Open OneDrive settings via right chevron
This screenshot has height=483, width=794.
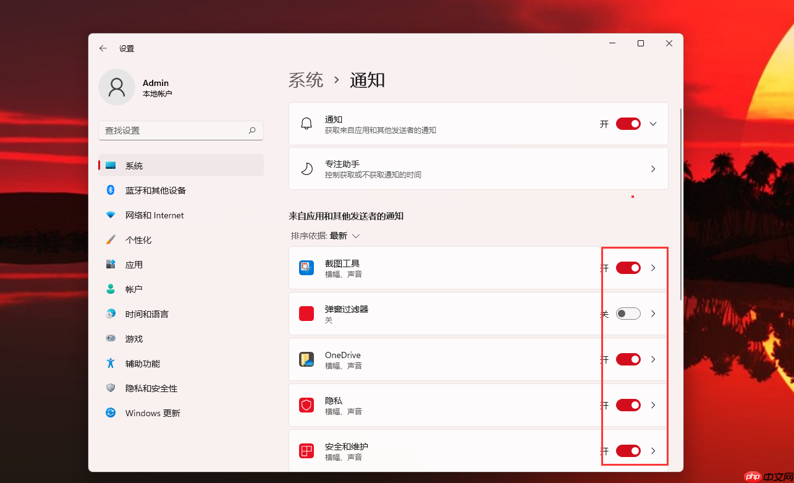coord(653,359)
